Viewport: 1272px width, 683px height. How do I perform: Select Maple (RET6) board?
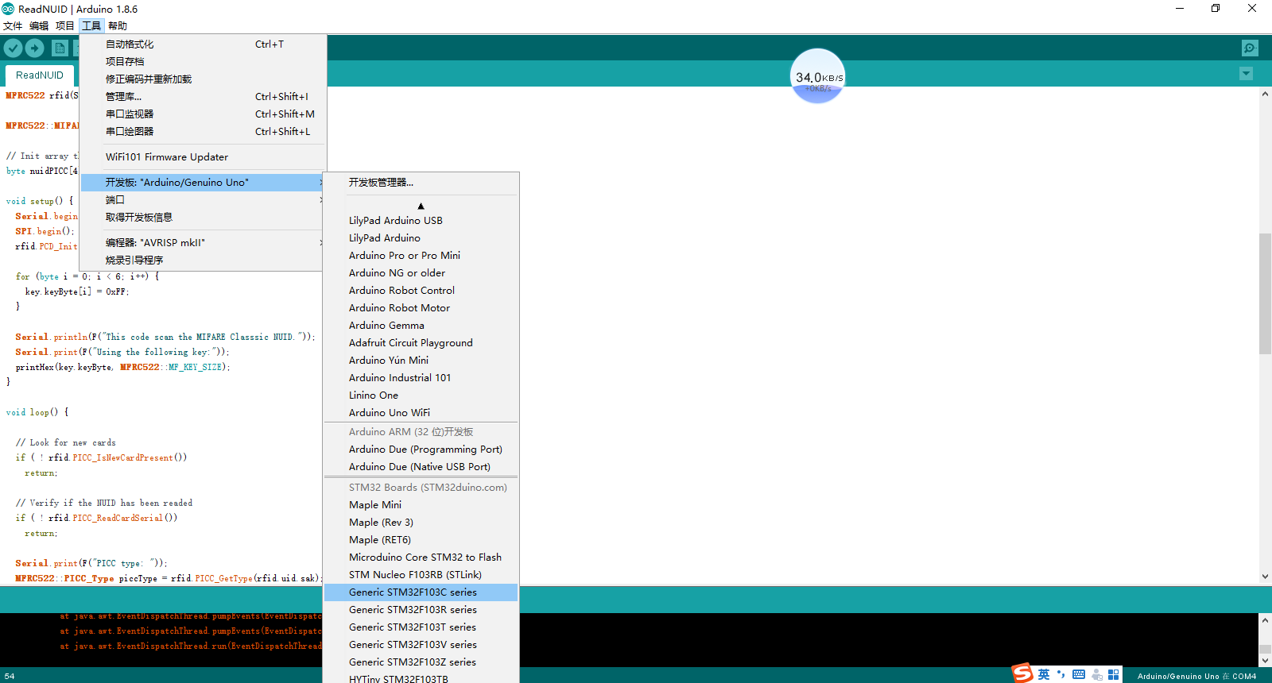tap(421, 540)
